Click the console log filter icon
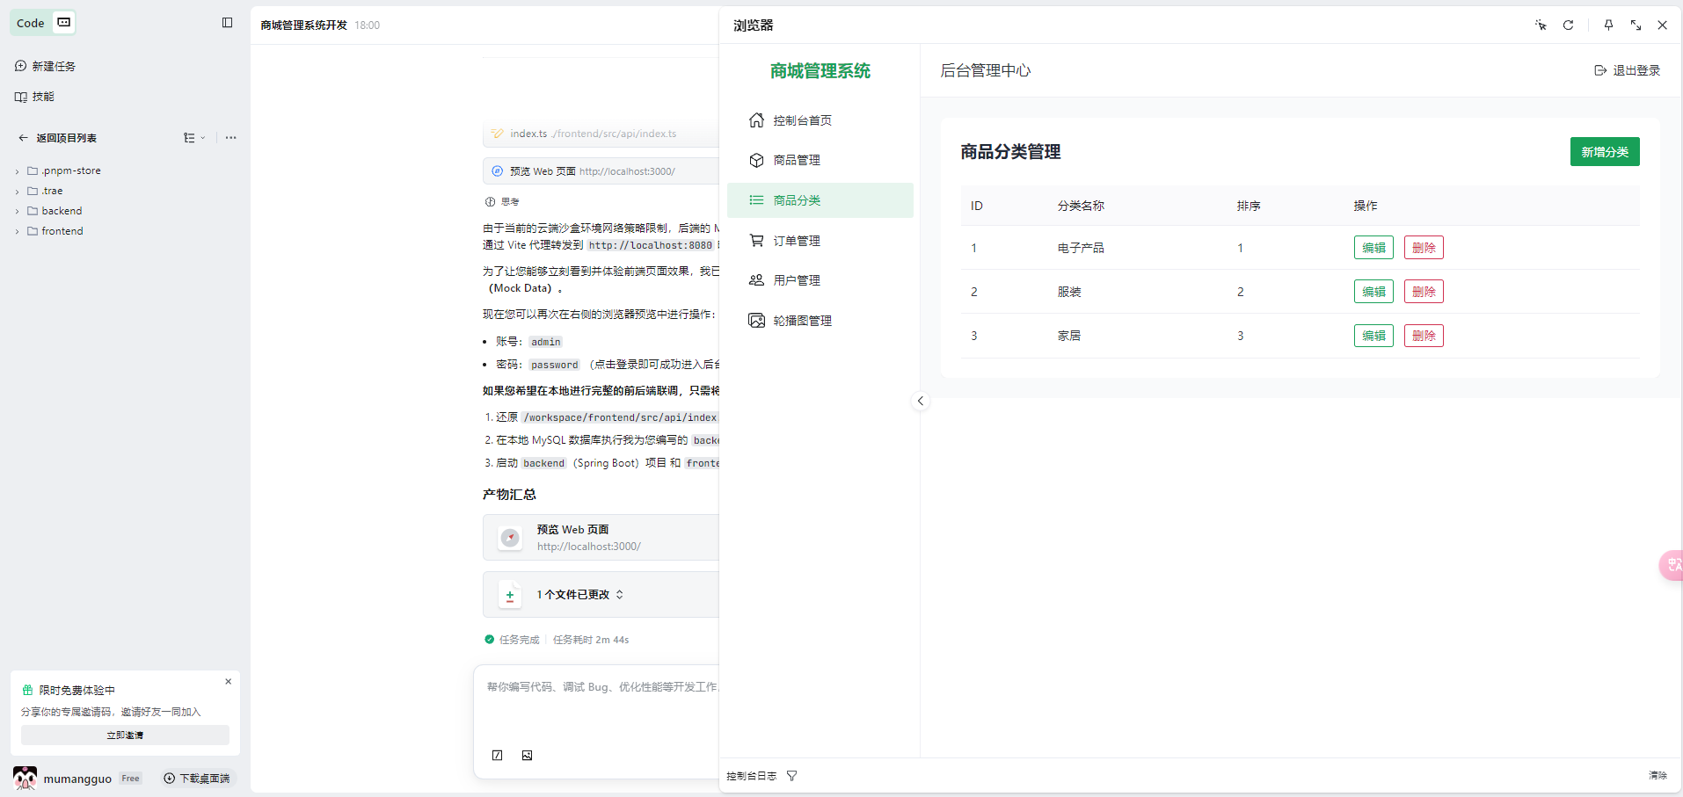The width and height of the screenshot is (1683, 797). 791,776
